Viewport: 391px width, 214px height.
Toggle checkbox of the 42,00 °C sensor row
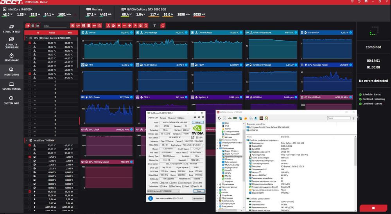[30, 74]
